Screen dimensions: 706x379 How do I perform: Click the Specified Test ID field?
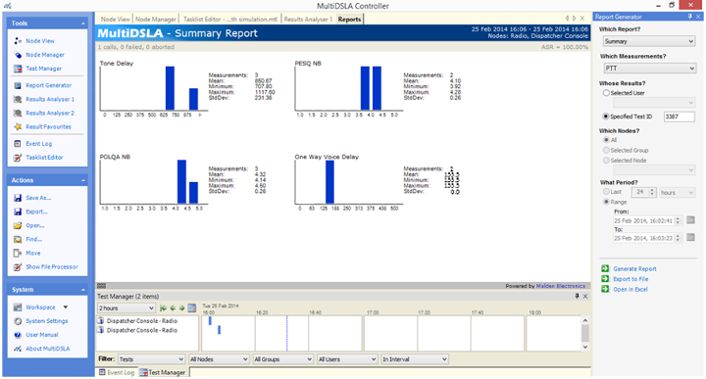[x=679, y=117]
